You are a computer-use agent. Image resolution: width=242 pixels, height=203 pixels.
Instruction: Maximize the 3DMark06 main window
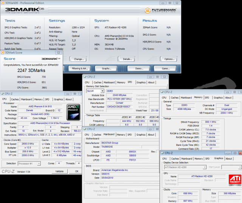(x=170, y=3)
